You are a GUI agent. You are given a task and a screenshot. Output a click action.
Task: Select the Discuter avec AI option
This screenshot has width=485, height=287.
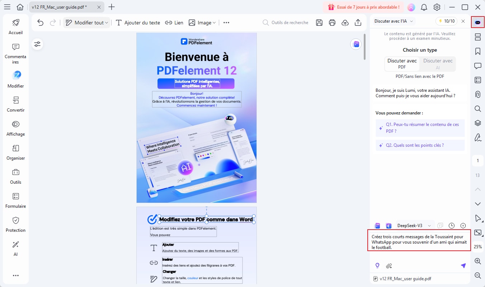click(x=438, y=64)
